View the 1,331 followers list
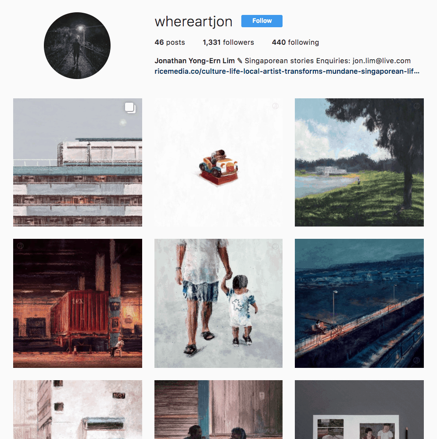 point(228,42)
